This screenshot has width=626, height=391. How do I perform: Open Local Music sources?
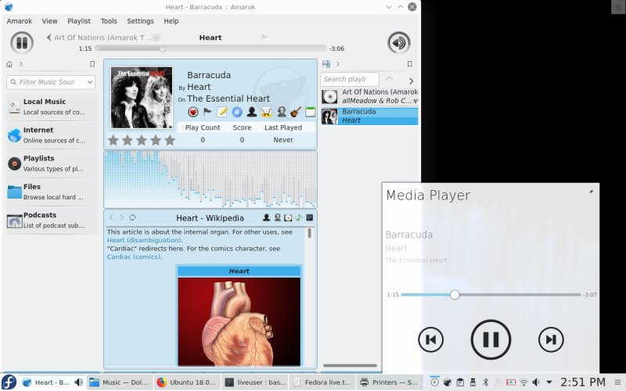52,106
